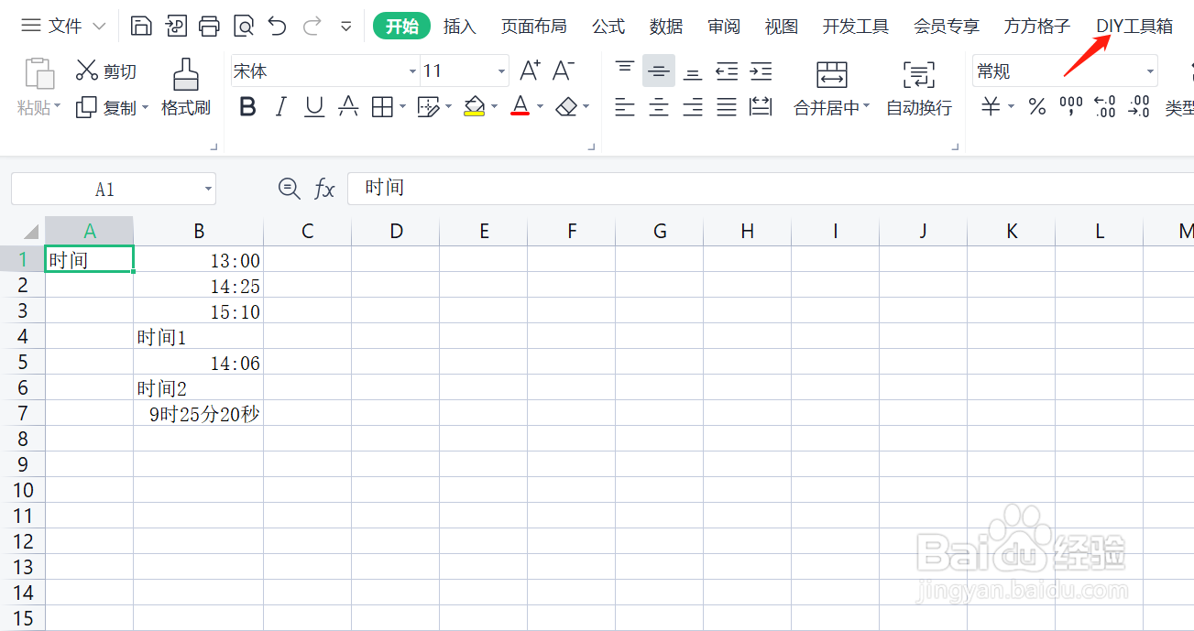This screenshot has height=631, width=1194.
Task: Click the Cut (剪切) icon
Action: tap(88, 71)
